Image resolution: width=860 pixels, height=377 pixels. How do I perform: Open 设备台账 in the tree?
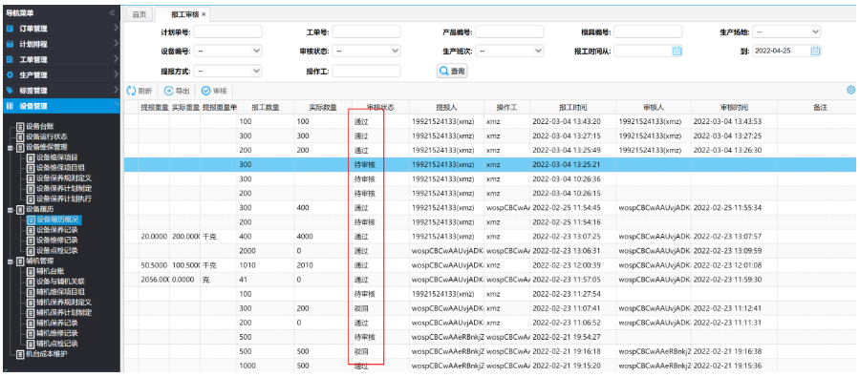coord(41,127)
